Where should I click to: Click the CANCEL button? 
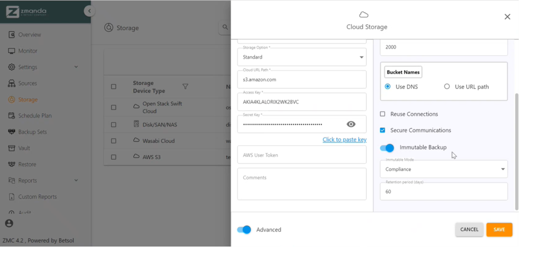click(x=469, y=229)
